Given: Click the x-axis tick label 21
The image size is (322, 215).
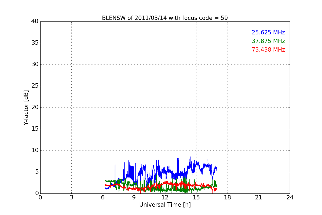Looking at the screenshot, I should tap(259, 198).
